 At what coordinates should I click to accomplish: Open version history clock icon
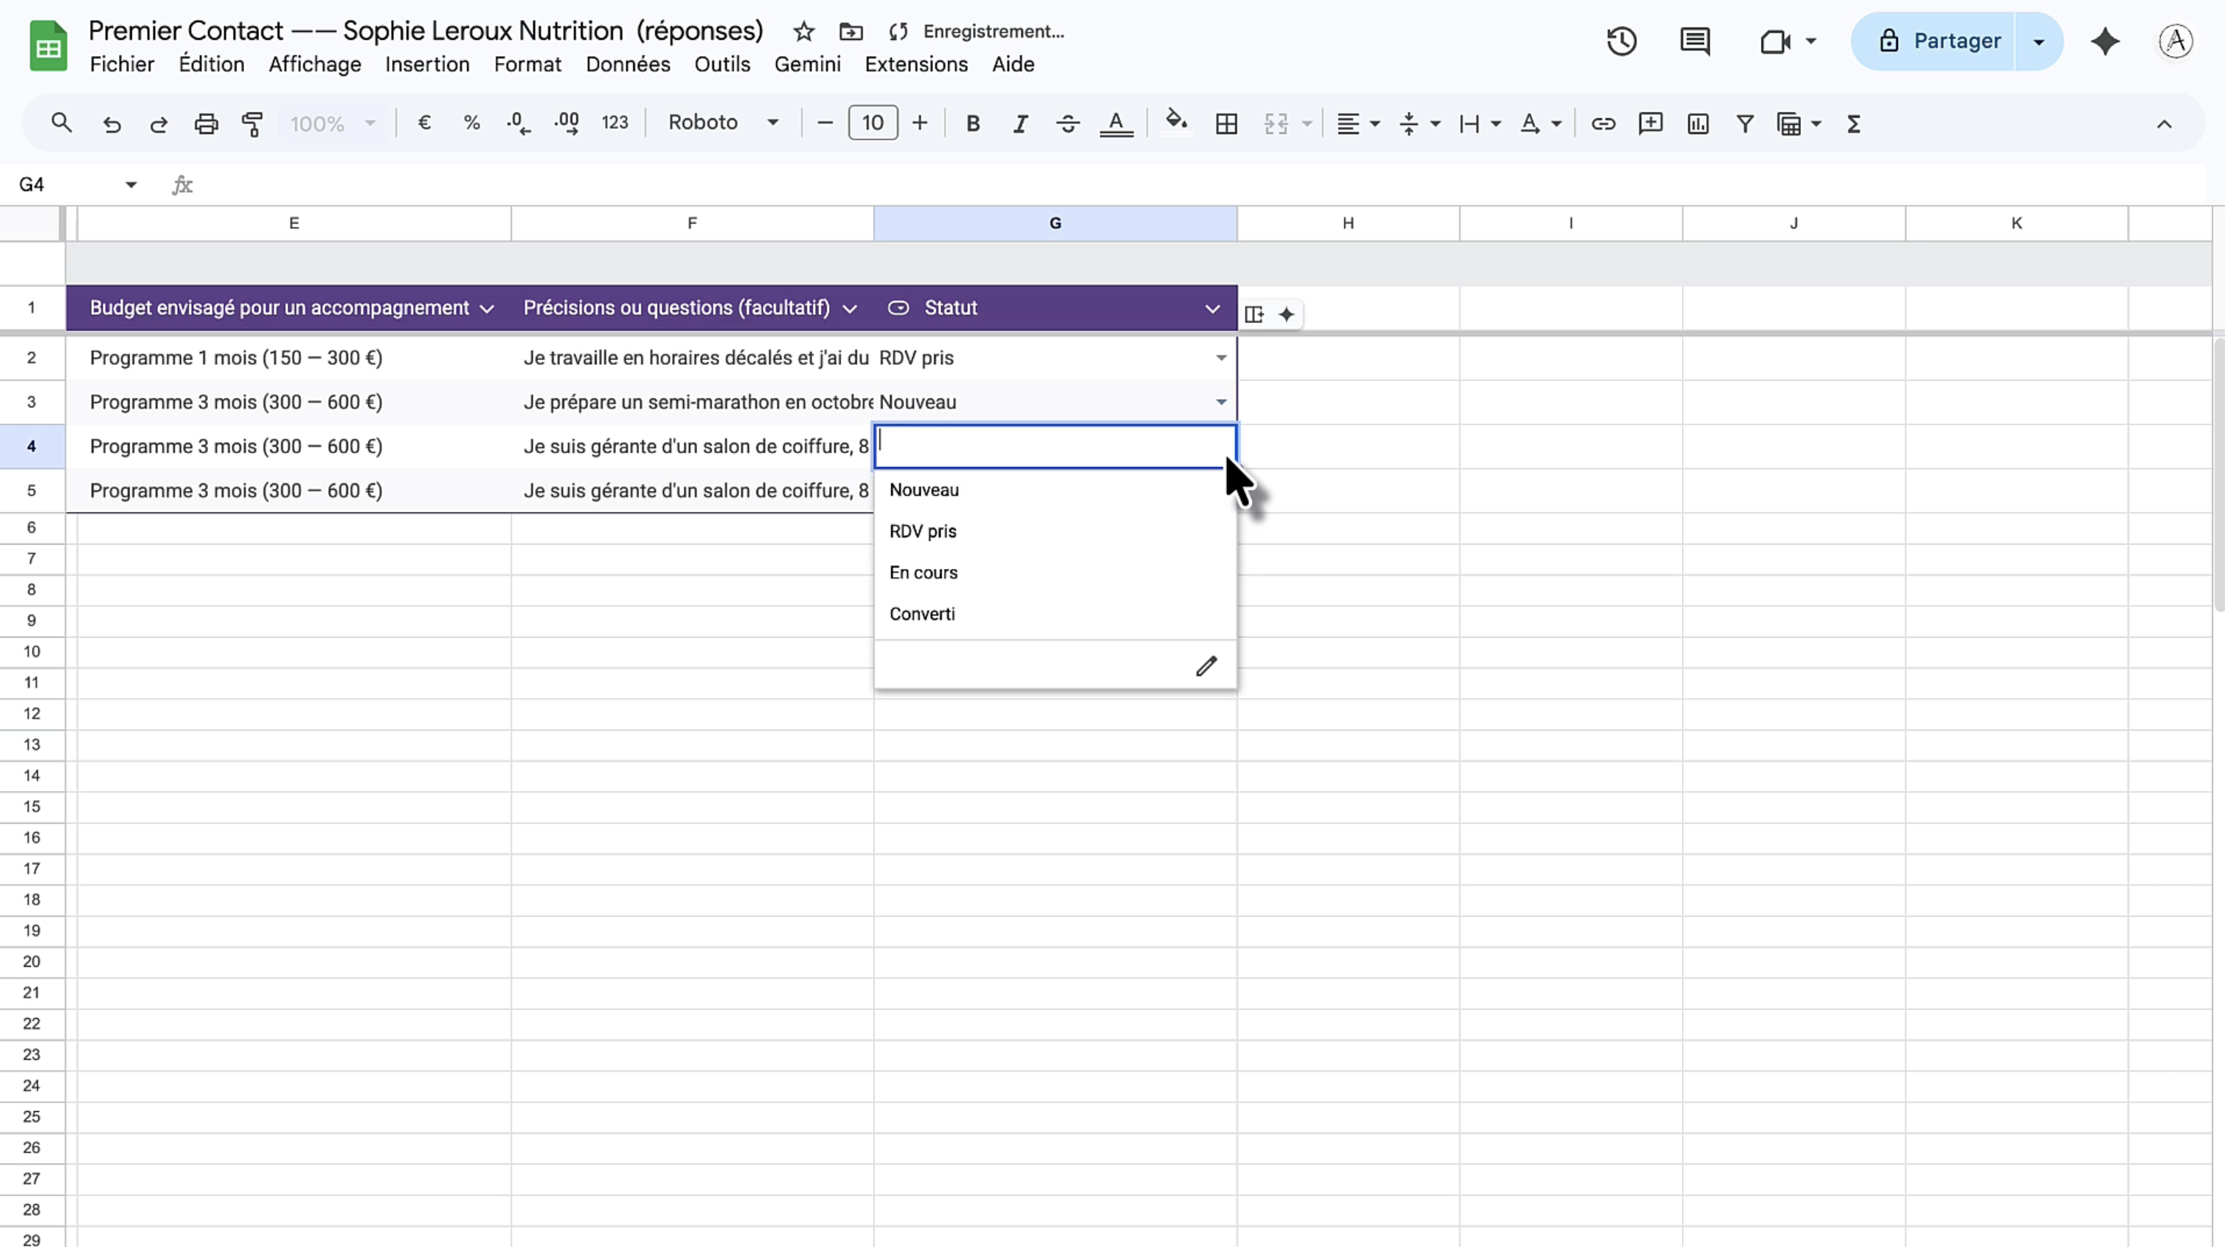[1622, 41]
